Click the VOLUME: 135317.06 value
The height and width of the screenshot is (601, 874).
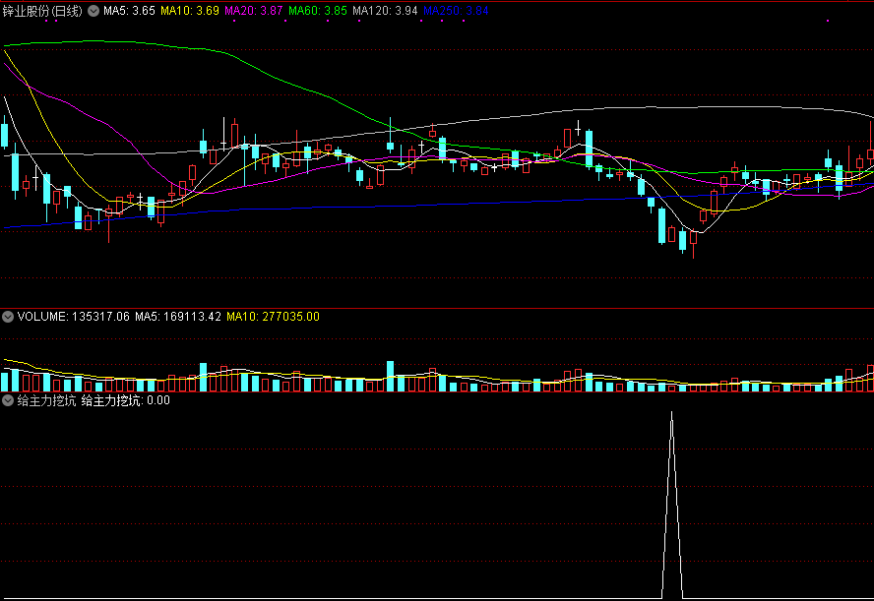click(74, 317)
